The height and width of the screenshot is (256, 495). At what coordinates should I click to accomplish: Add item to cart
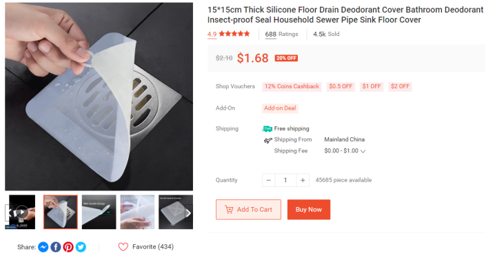click(x=248, y=210)
